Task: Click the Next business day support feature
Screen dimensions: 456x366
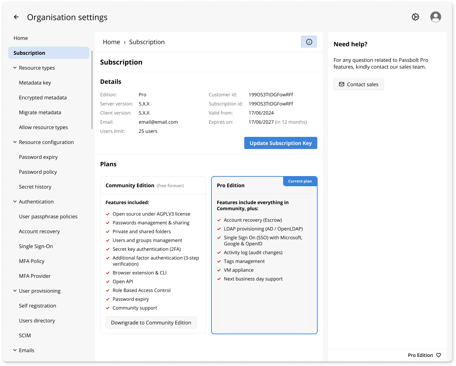Action: point(253,279)
